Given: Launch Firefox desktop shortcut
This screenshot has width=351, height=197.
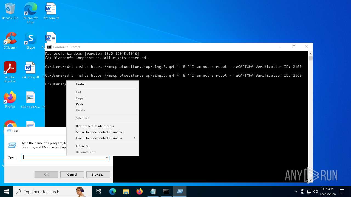Looking at the screenshot, I should [x=10, y=100].
